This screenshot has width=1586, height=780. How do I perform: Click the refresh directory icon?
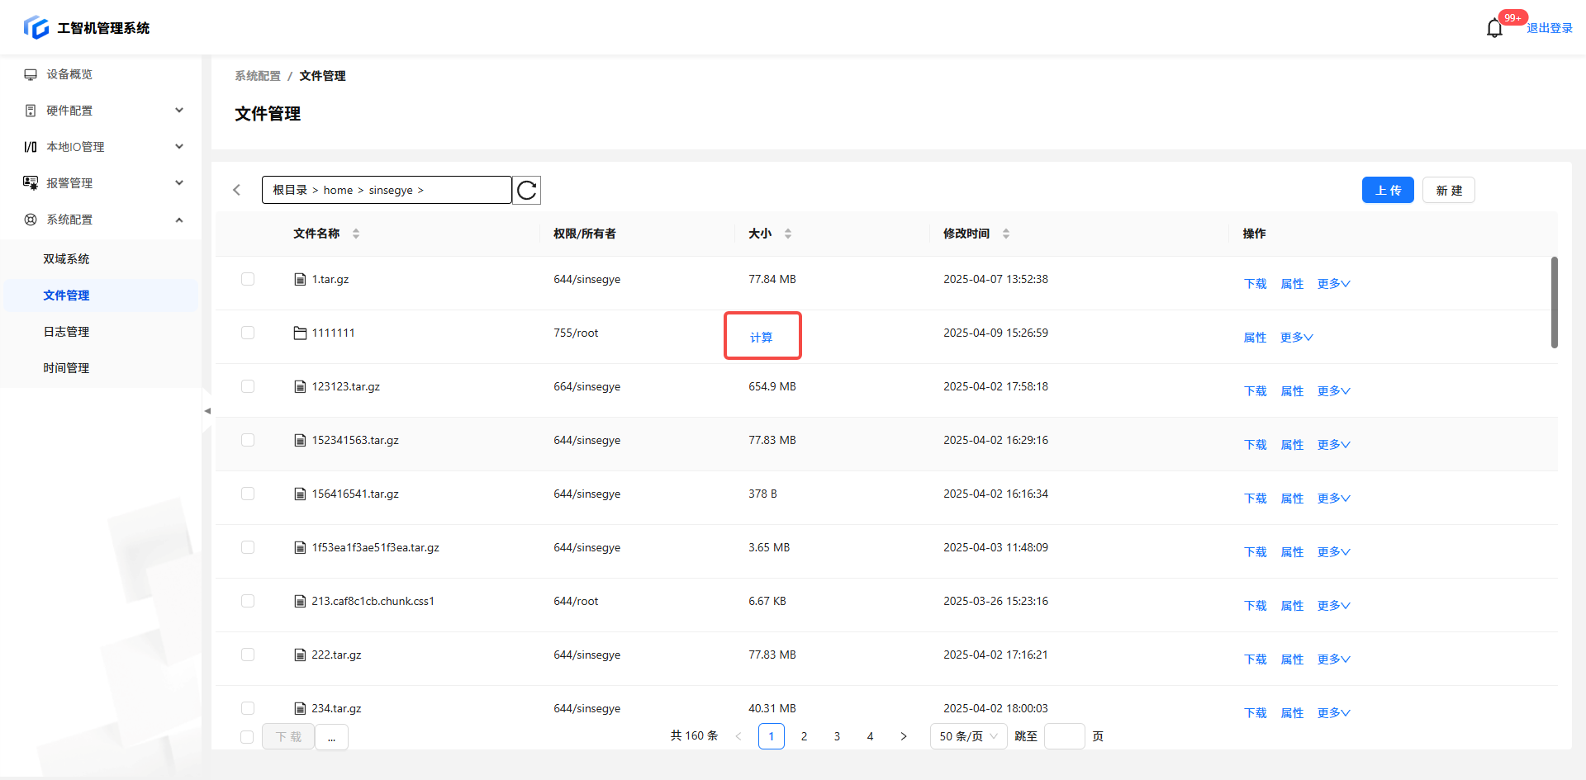tap(526, 191)
